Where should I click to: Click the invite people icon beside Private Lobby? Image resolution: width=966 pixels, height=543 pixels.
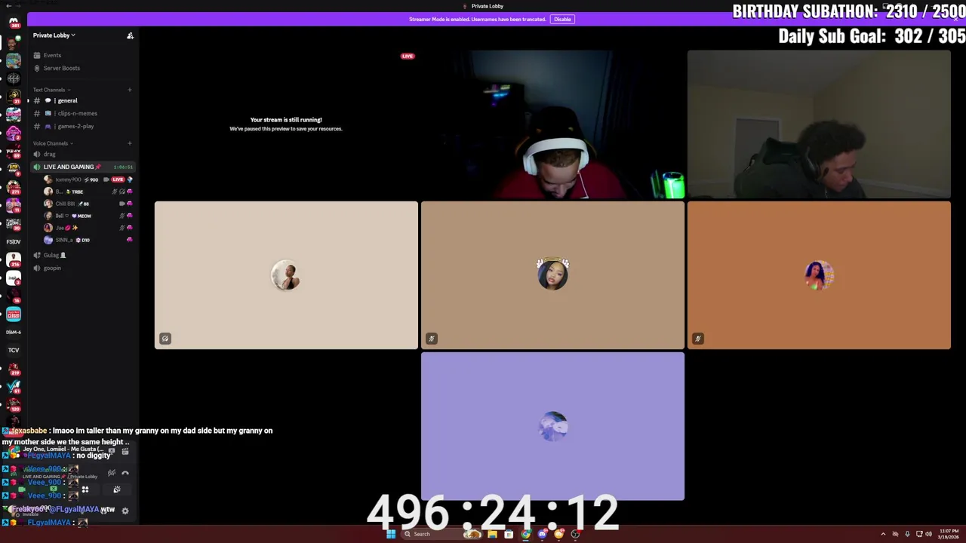coord(130,35)
